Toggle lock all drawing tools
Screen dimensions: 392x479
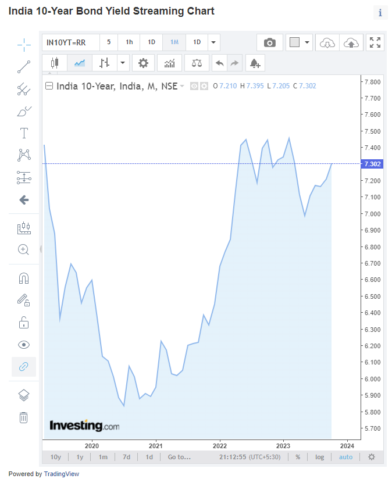(x=24, y=322)
